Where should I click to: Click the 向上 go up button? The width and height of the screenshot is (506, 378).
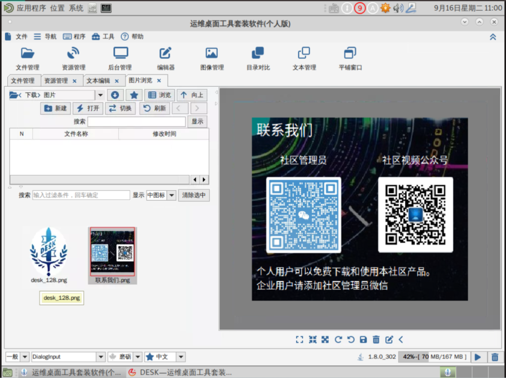(x=192, y=95)
